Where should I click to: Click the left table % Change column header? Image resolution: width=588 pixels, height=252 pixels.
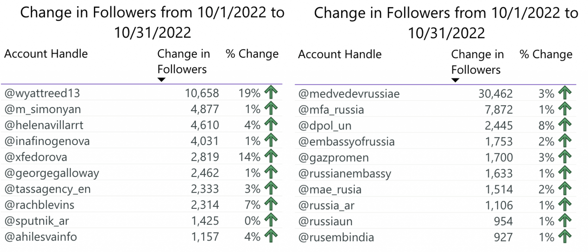pos(252,54)
